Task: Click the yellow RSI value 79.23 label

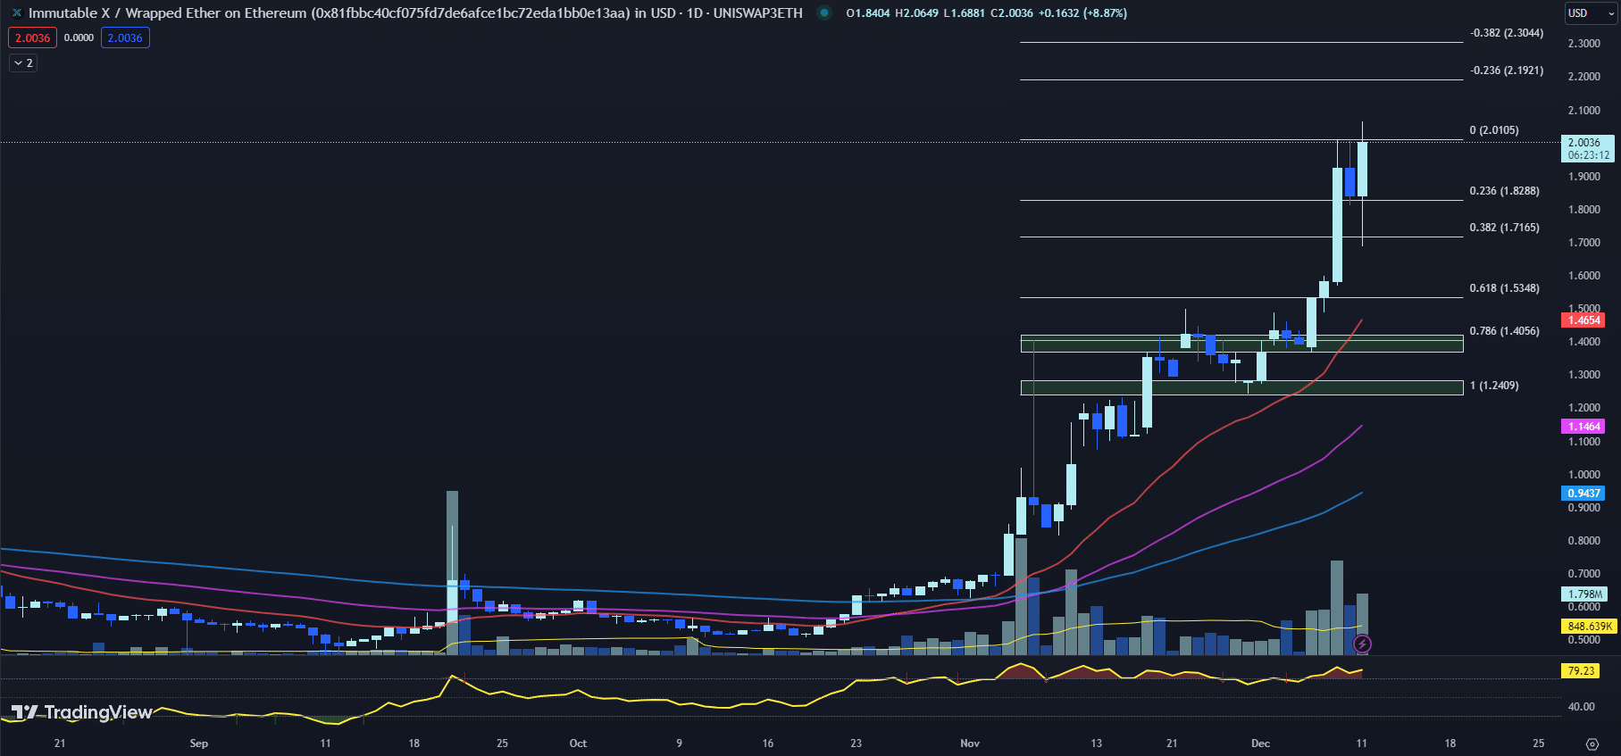Action: 1580,671
